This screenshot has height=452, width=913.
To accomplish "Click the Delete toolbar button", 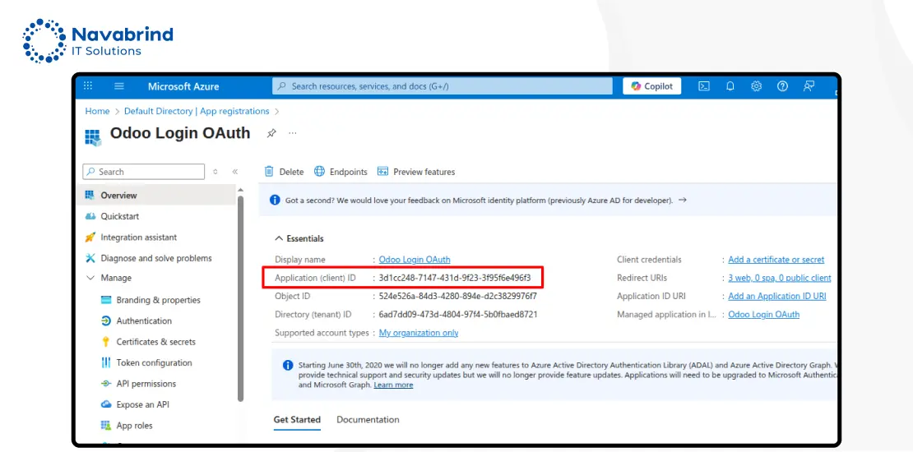I will 284,172.
